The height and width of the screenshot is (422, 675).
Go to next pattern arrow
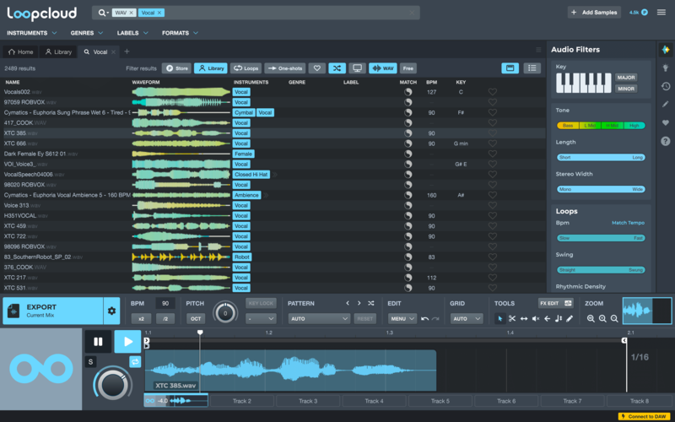point(359,303)
